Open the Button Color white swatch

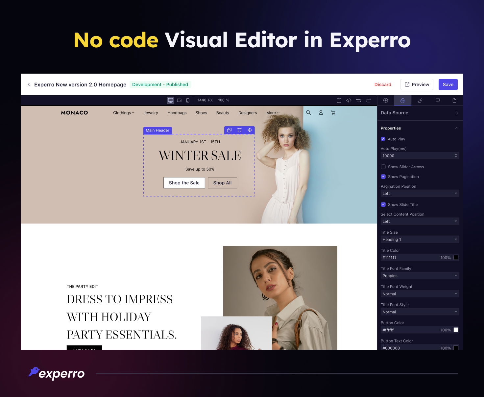[456, 330]
